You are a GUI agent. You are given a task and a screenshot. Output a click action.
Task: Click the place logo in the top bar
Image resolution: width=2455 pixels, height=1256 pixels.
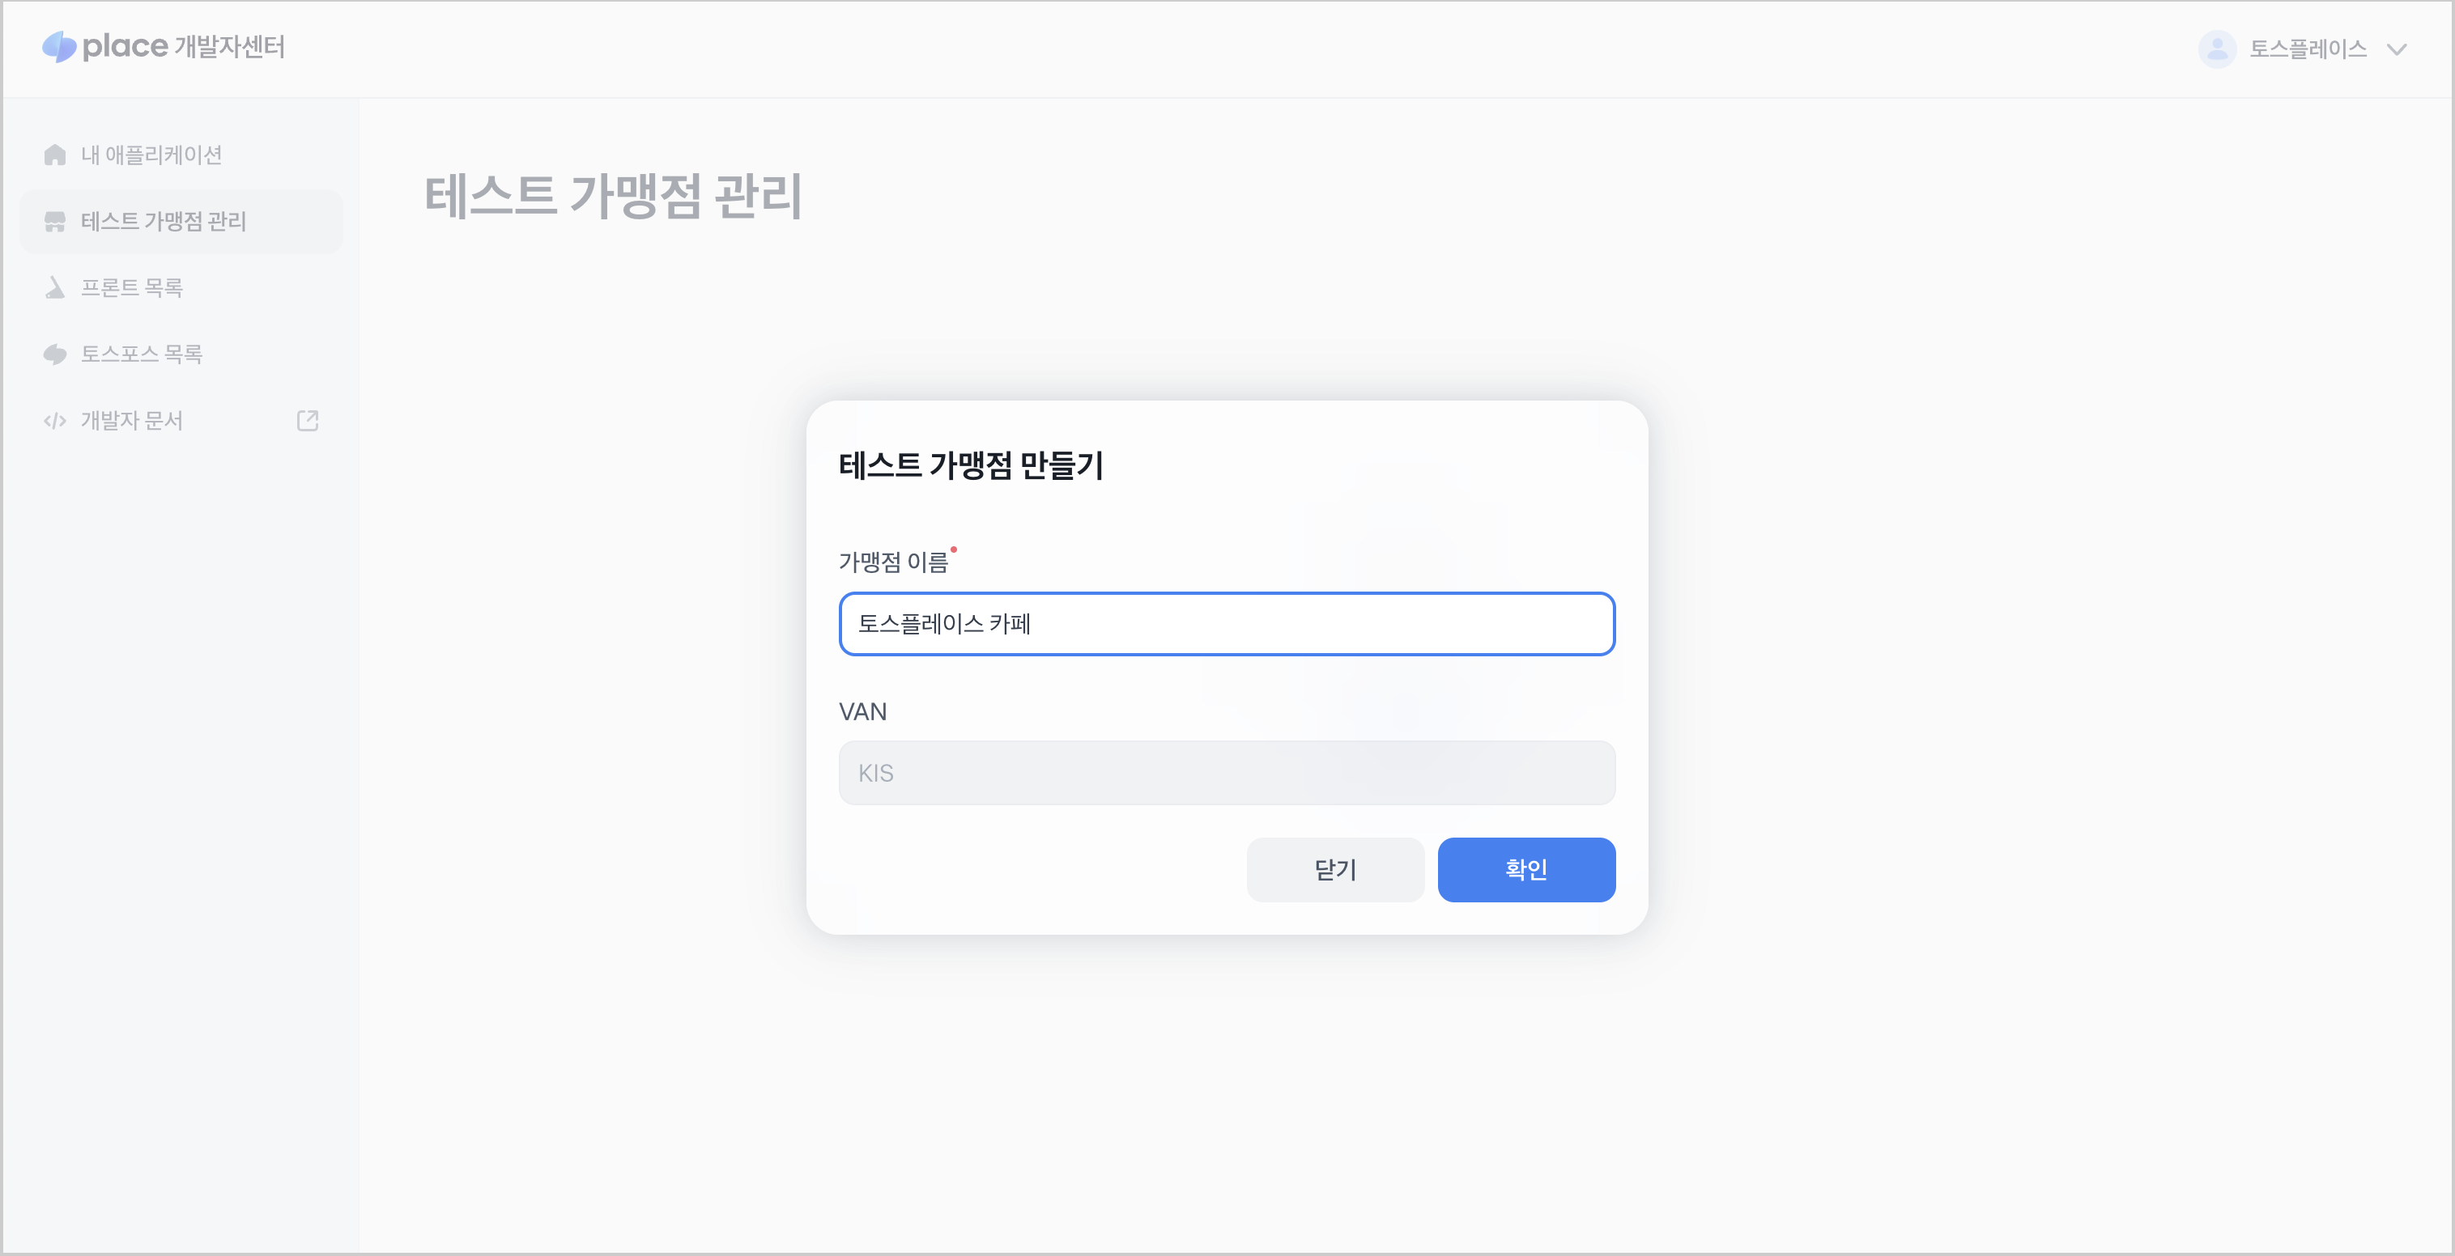coord(59,47)
